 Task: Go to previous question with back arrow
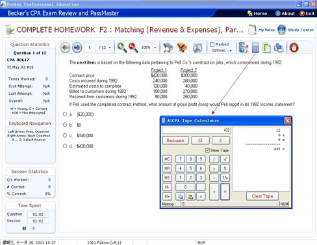click(65, 47)
